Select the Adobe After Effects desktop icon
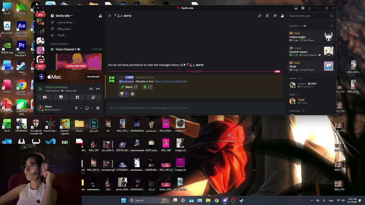This screenshot has width=365, height=205. 21,30
